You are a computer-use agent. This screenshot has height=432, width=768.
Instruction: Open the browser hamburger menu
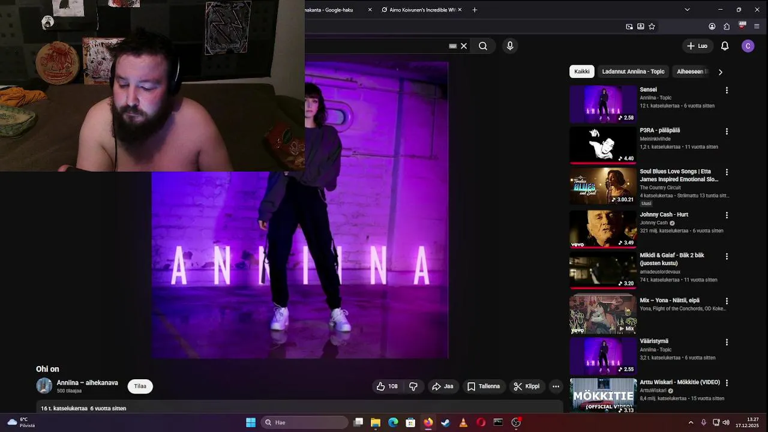coord(757,26)
